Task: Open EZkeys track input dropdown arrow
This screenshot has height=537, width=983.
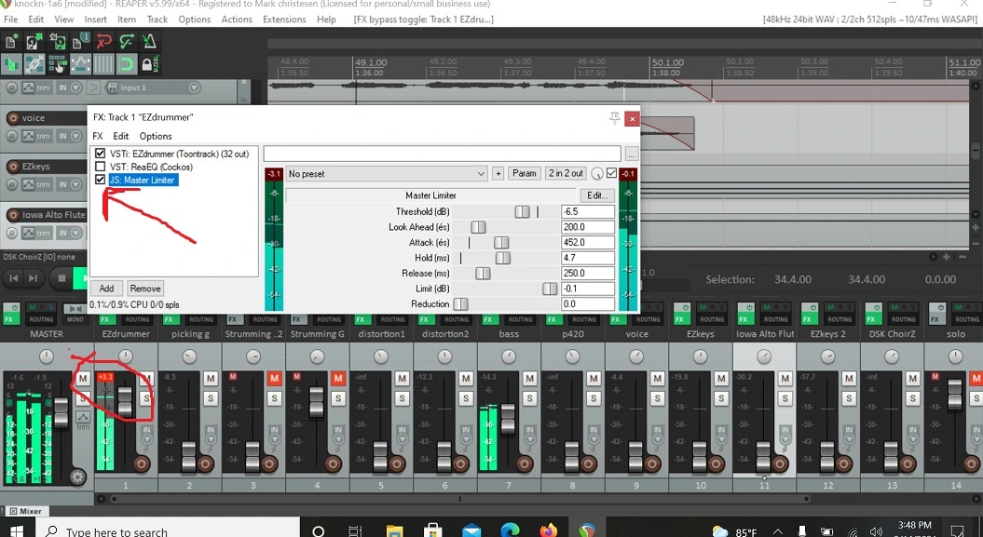Action: (x=75, y=184)
